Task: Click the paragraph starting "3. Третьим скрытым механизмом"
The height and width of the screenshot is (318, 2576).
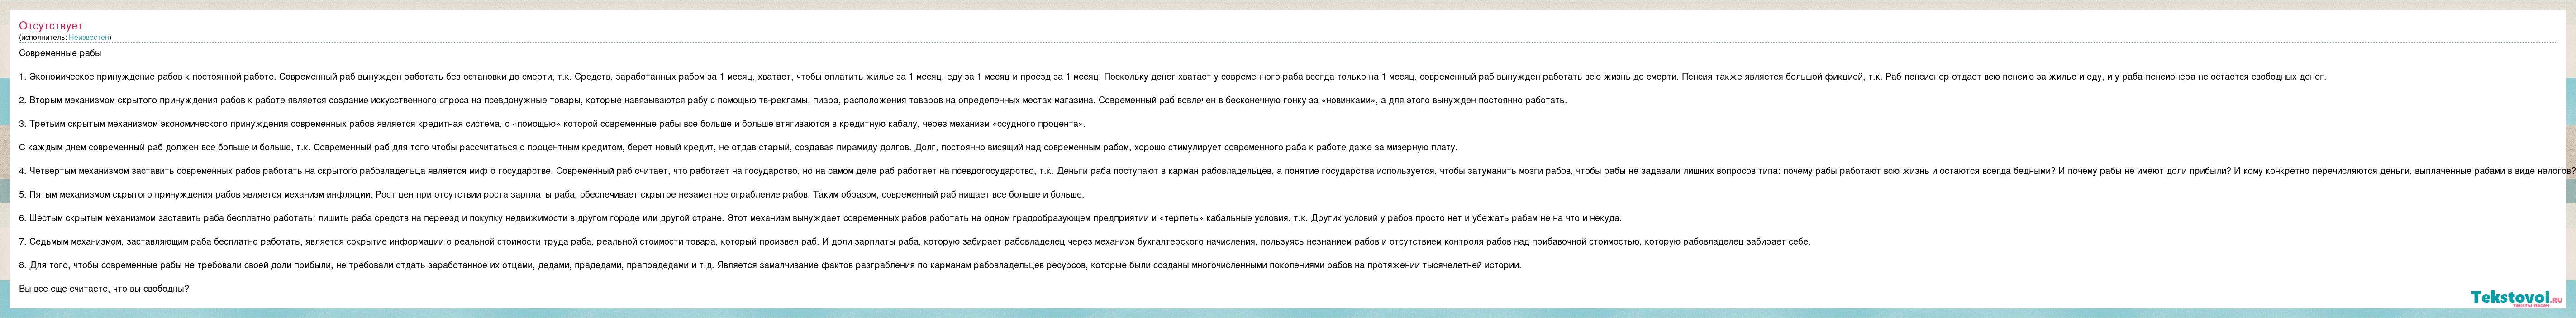Action: [552, 124]
